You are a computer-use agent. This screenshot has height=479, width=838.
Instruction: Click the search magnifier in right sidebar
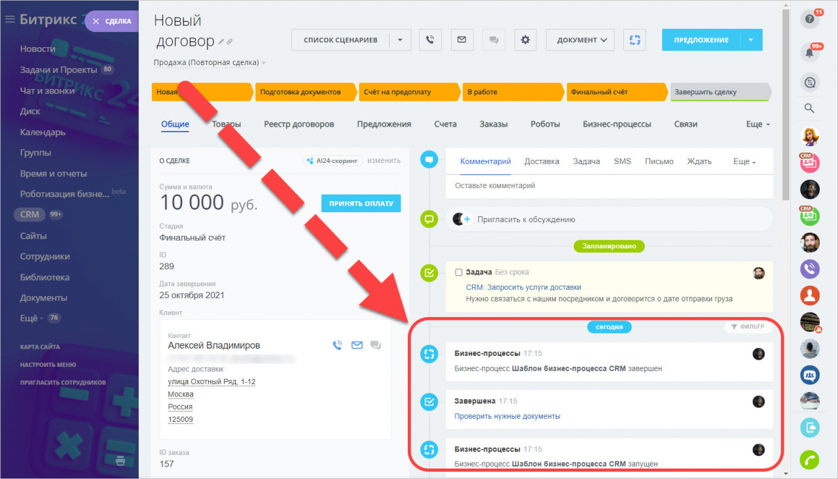point(809,108)
